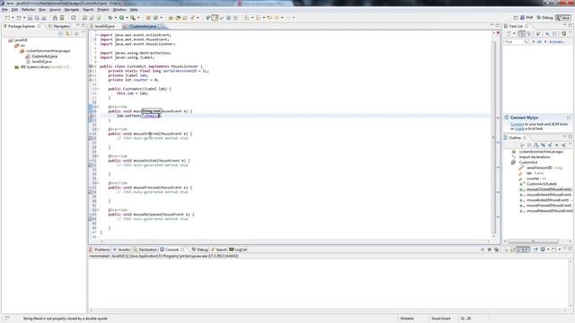This screenshot has height=323, width=575.
Task: Click the New Java Class icon
Action: 155,18
